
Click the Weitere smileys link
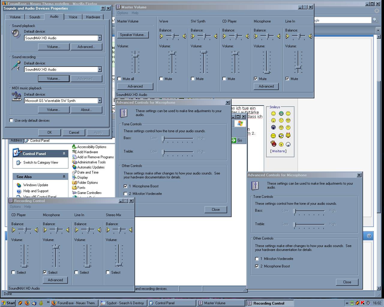278,151
